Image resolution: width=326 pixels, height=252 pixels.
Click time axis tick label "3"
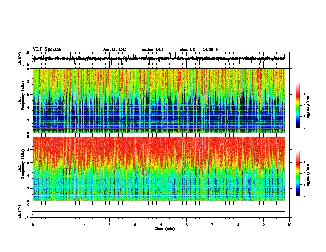[109, 225]
